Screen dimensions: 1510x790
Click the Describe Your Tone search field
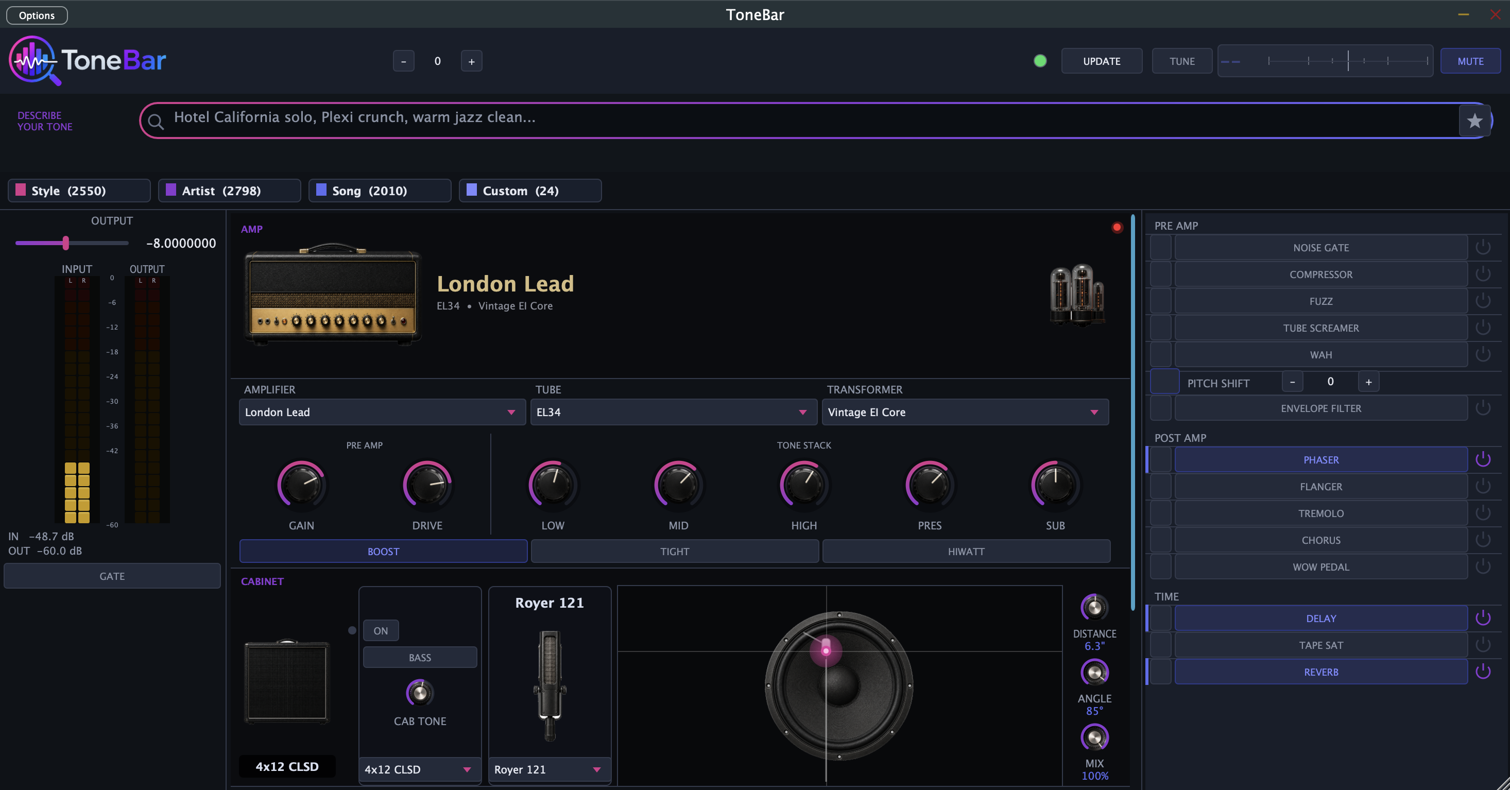[x=815, y=121]
